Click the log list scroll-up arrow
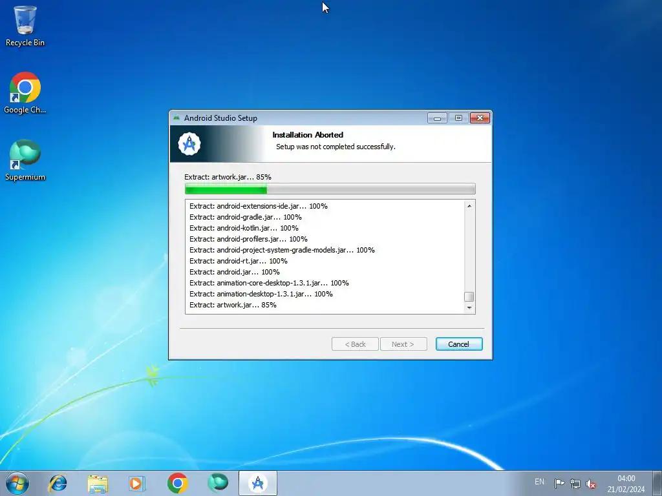662x496 pixels. [x=469, y=206]
